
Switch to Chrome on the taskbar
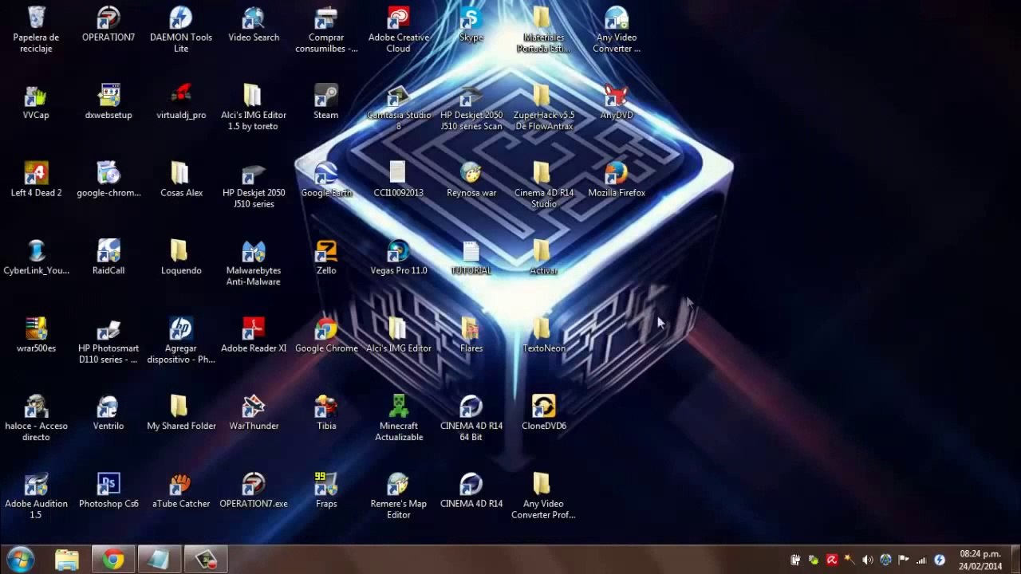coord(113,560)
